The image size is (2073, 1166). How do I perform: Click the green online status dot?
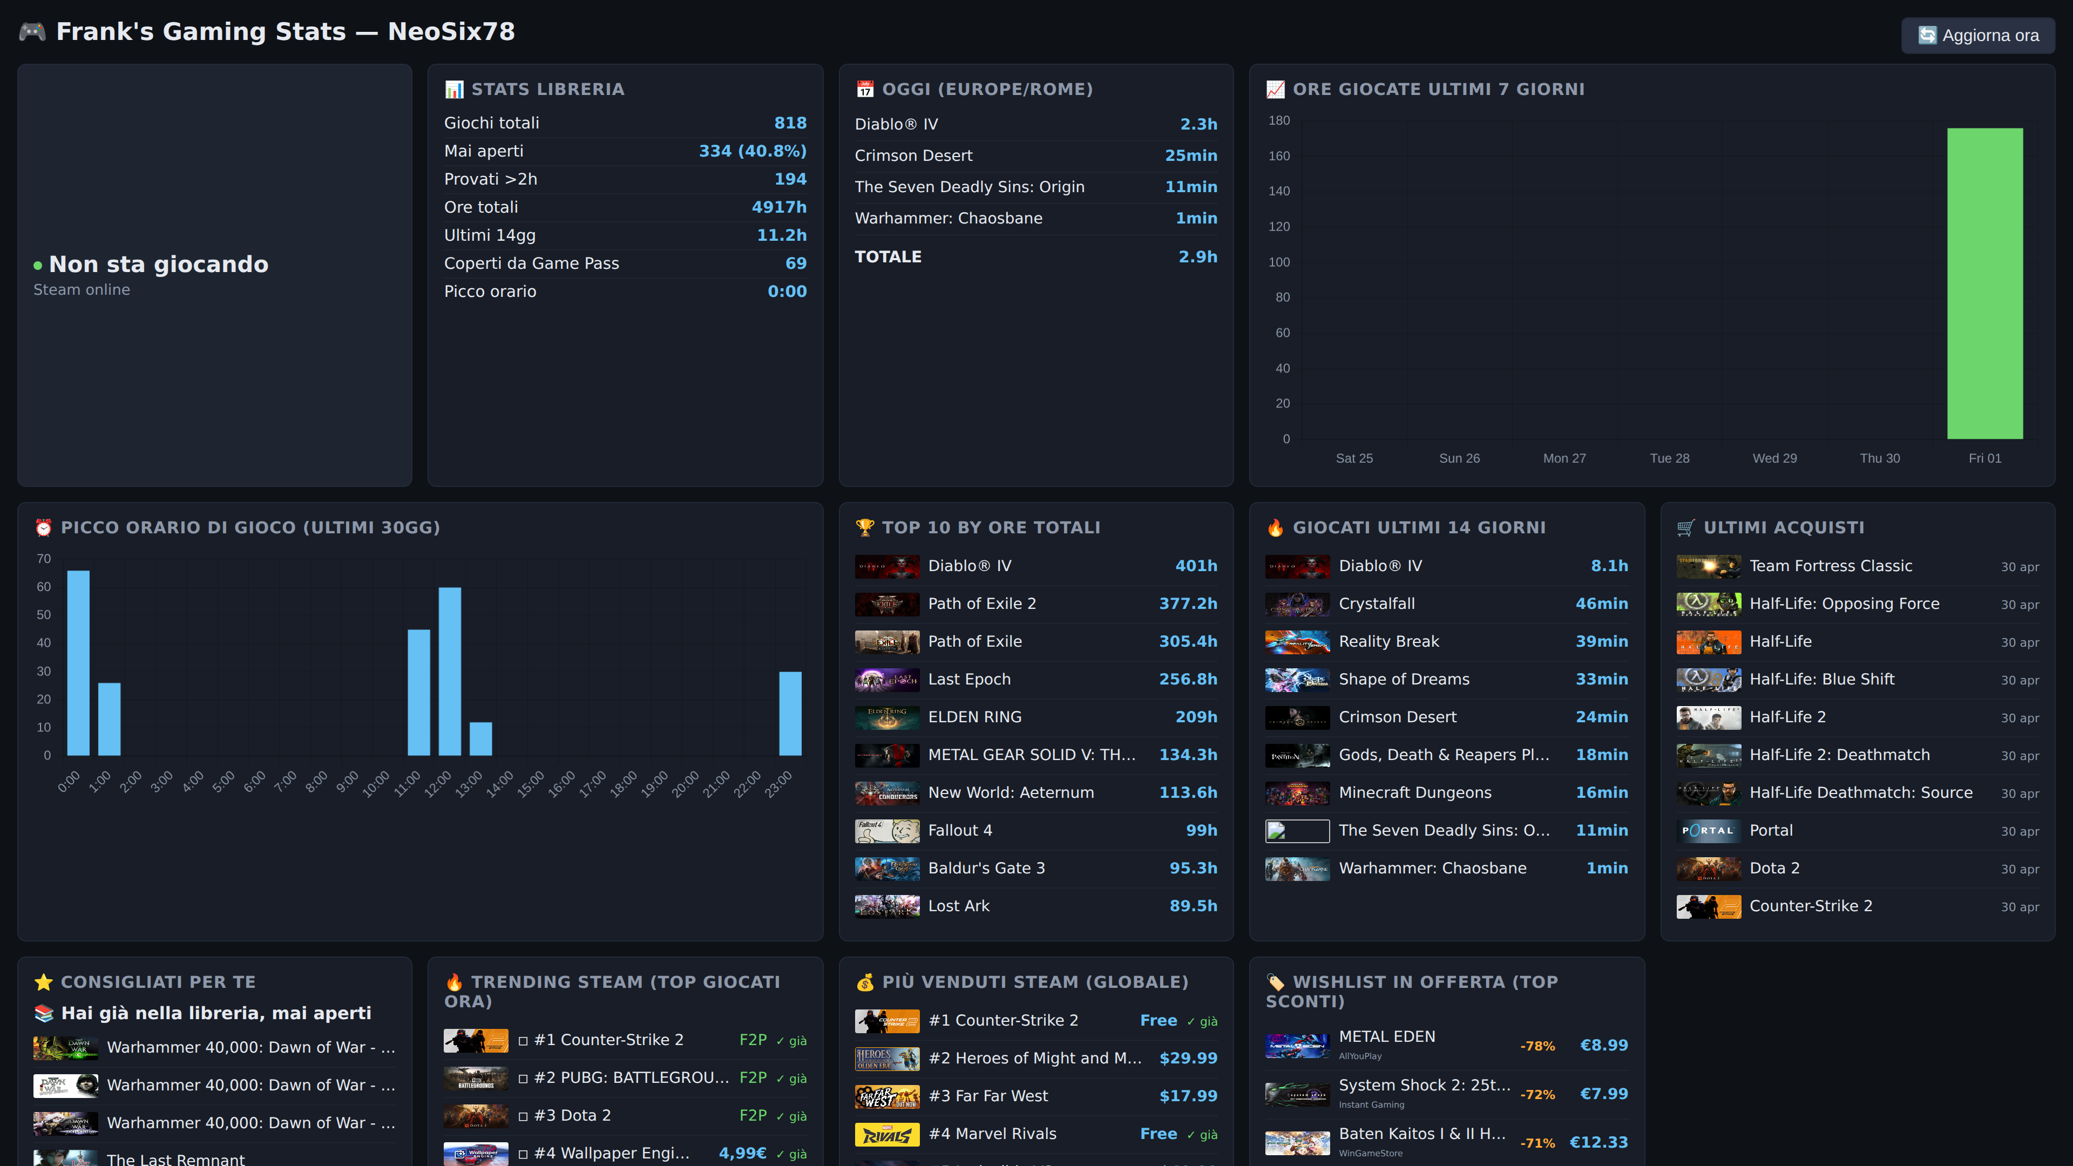38,266
